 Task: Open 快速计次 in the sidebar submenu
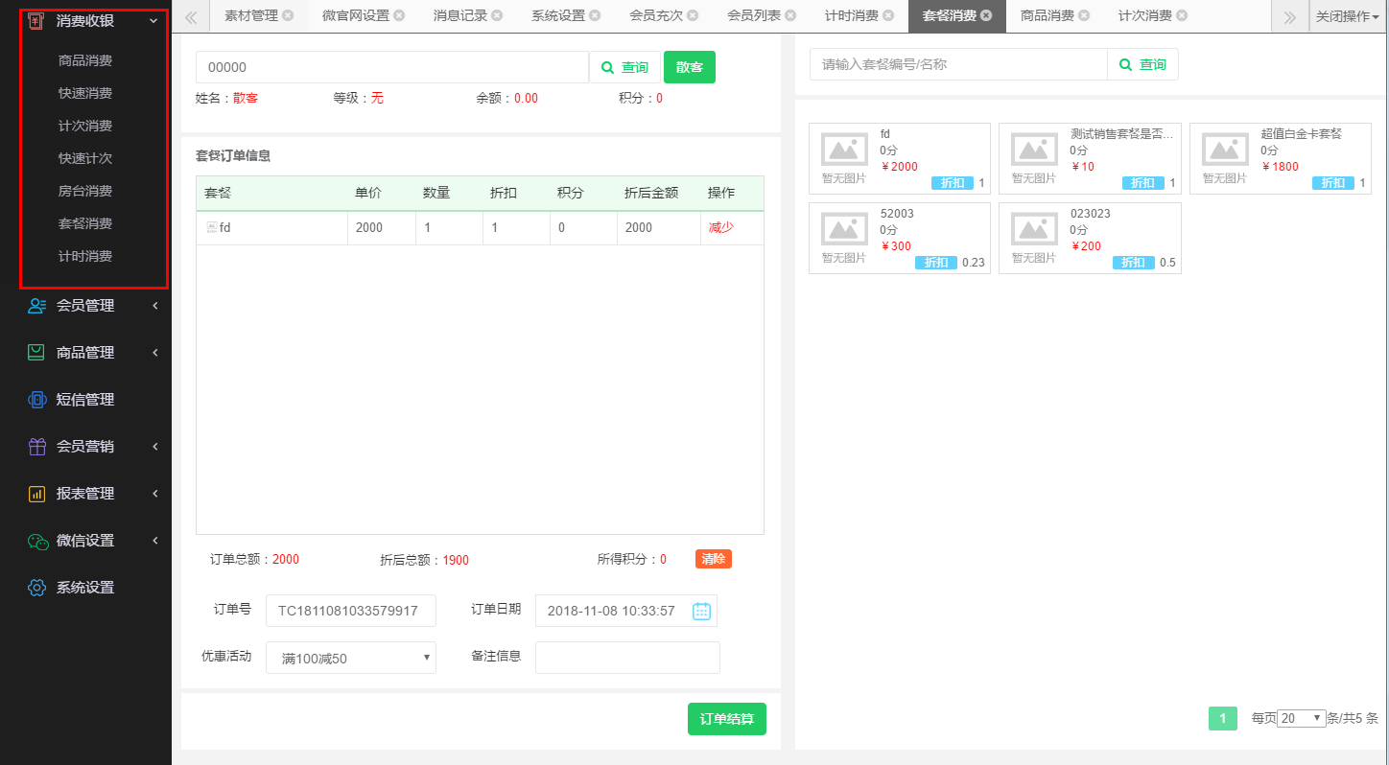pos(85,158)
